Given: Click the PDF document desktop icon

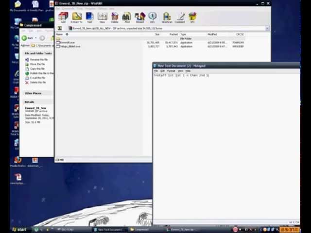Looking at the screenshot, I should [x=18, y=179].
